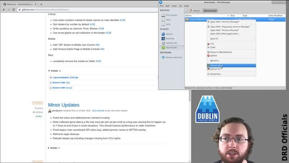This screenshot has width=289, height=163.
Task: Choose Extract Here from context menu
Action: coord(231,66)
